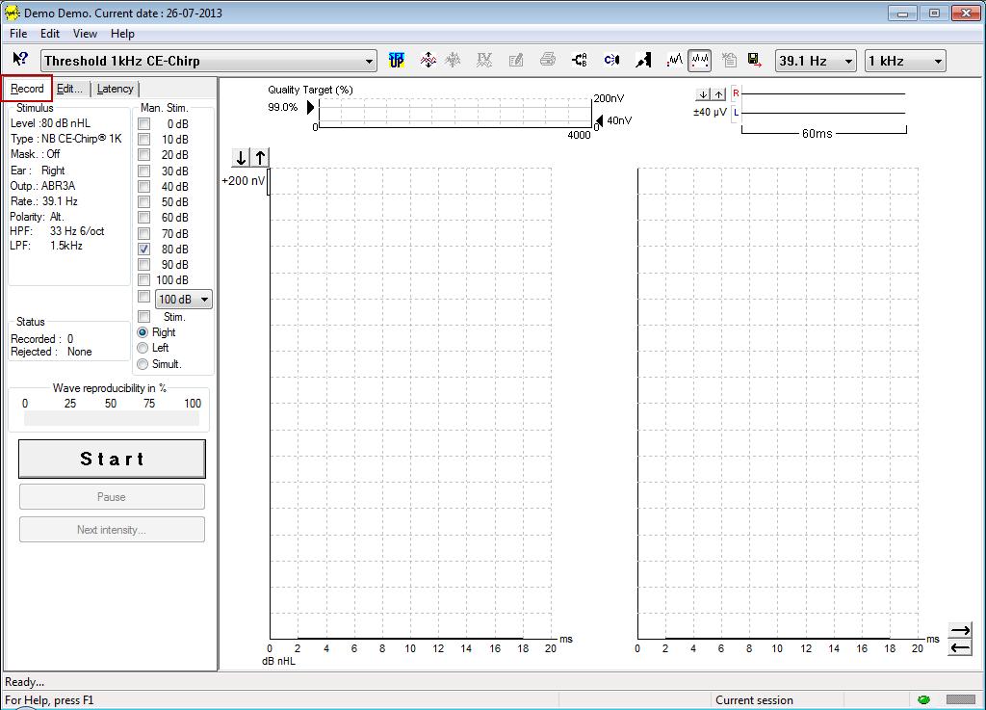Click save and new session disk icon
Viewport: 986px width, 710px height.
[755, 61]
